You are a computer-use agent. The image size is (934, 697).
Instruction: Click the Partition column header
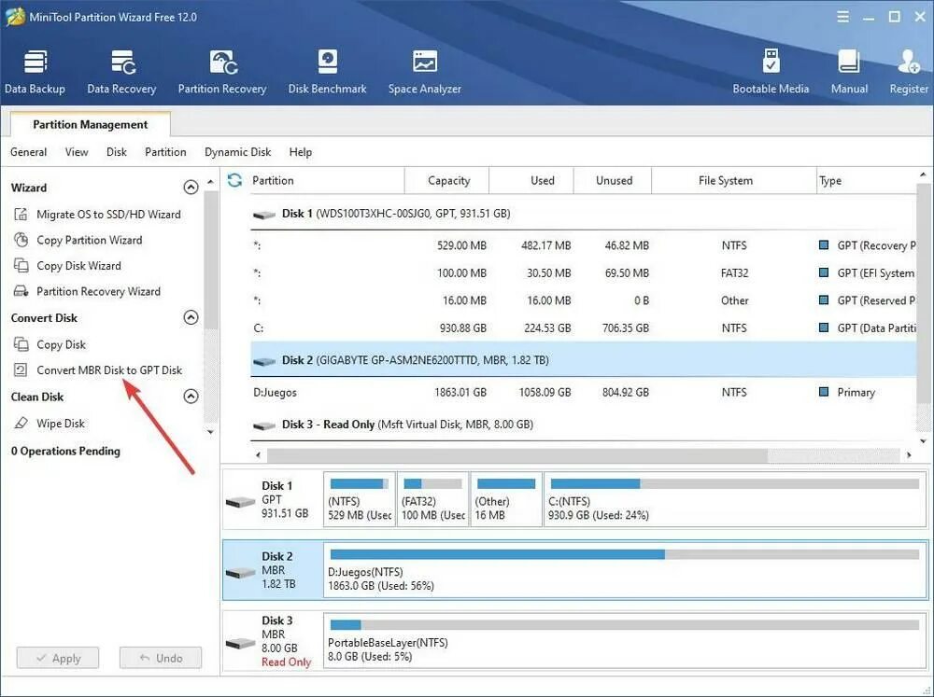pyautogui.click(x=326, y=180)
